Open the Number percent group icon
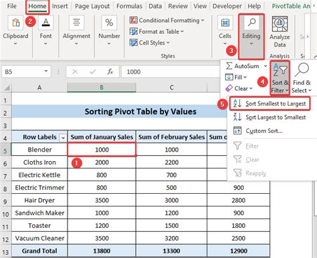This screenshot has height=258, width=317. (109, 23)
